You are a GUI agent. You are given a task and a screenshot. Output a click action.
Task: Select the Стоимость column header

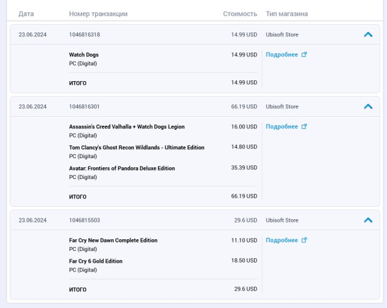pyautogui.click(x=240, y=14)
